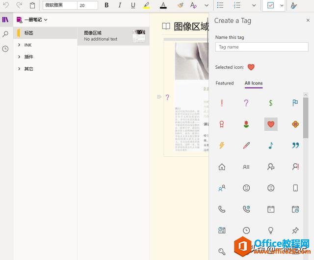This screenshot has width=314, height=260.
Task: Apply a numbered list
Action: click(237, 5)
